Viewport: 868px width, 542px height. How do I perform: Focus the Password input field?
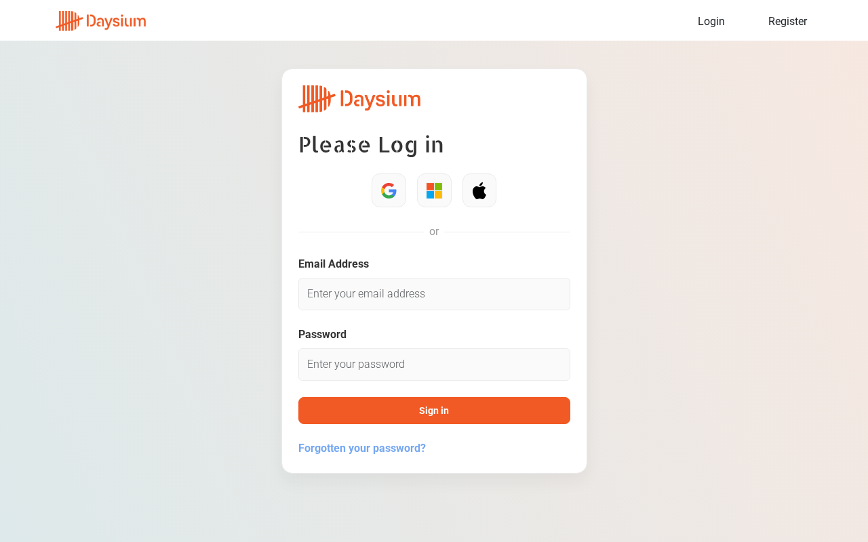434,364
